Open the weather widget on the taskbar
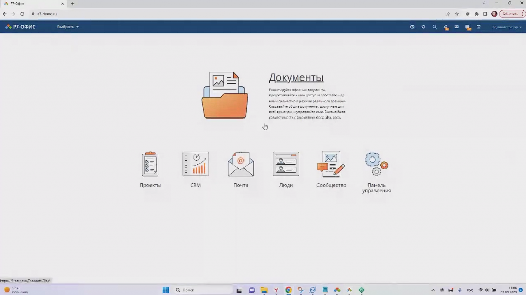Viewport: 526px width, 295px height. tap(16, 290)
